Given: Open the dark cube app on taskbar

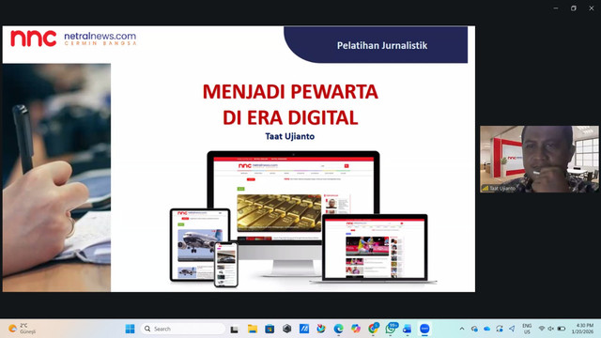Looking at the screenshot, I should (x=286, y=329).
